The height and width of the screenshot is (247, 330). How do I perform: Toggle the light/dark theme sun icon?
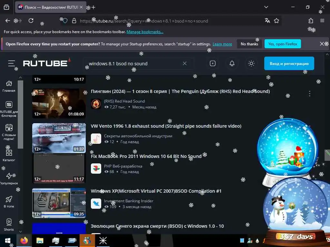coord(251,63)
